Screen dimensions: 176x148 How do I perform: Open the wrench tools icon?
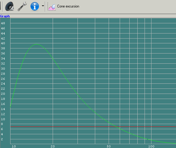22,6
